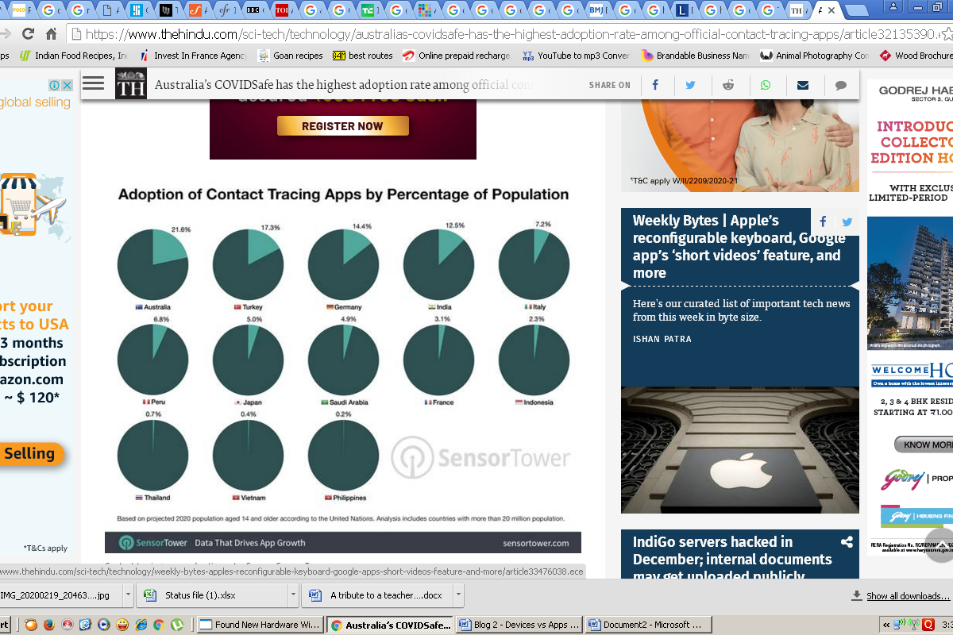Click the red Q system tray icon
Screen dimensions: 953x635
pyautogui.click(x=928, y=625)
